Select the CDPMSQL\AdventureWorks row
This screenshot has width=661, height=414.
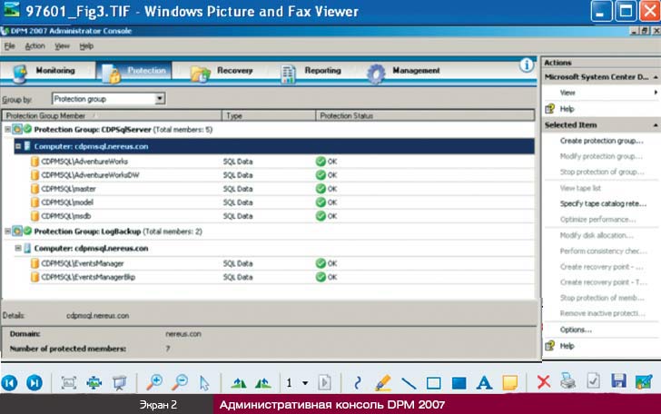click(84, 161)
